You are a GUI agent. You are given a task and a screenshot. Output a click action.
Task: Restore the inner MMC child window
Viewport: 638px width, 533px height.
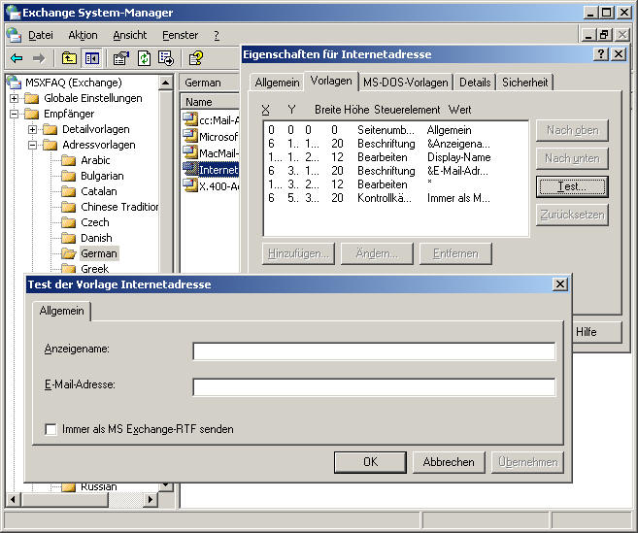[604, 35]
